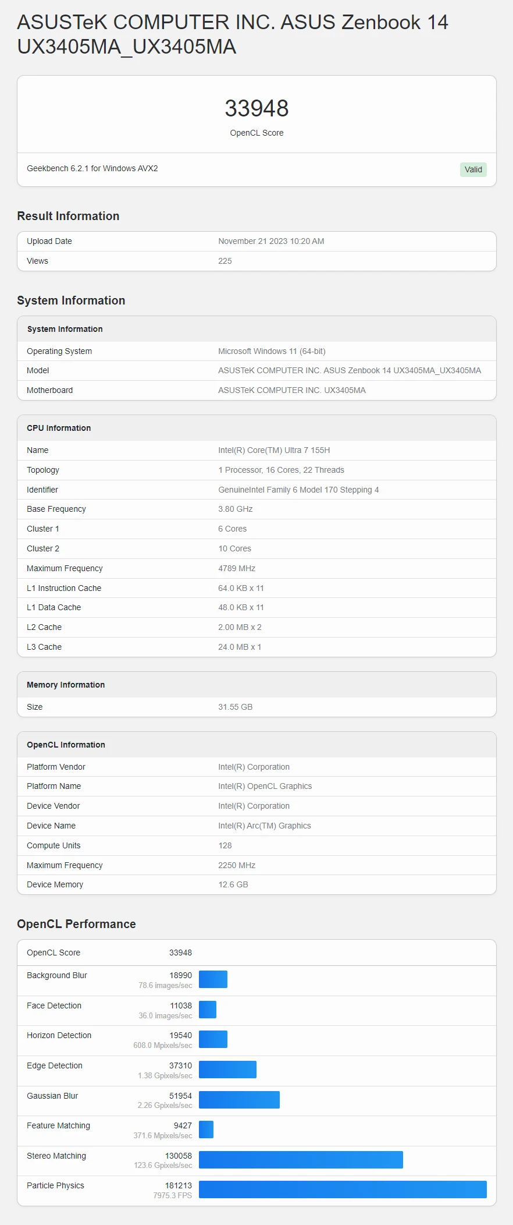Click the Views count 225
This screenshot has width=513, height=1225.
point(225,261)
